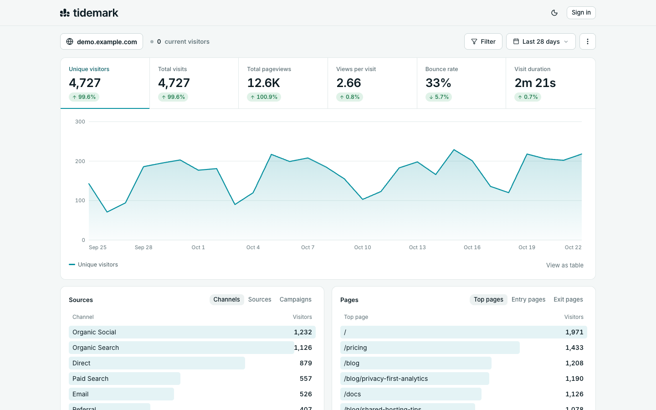The height and width of the screenshot is (410, 656).
Task: Click the Email channel row
Action: click(192, 394)
